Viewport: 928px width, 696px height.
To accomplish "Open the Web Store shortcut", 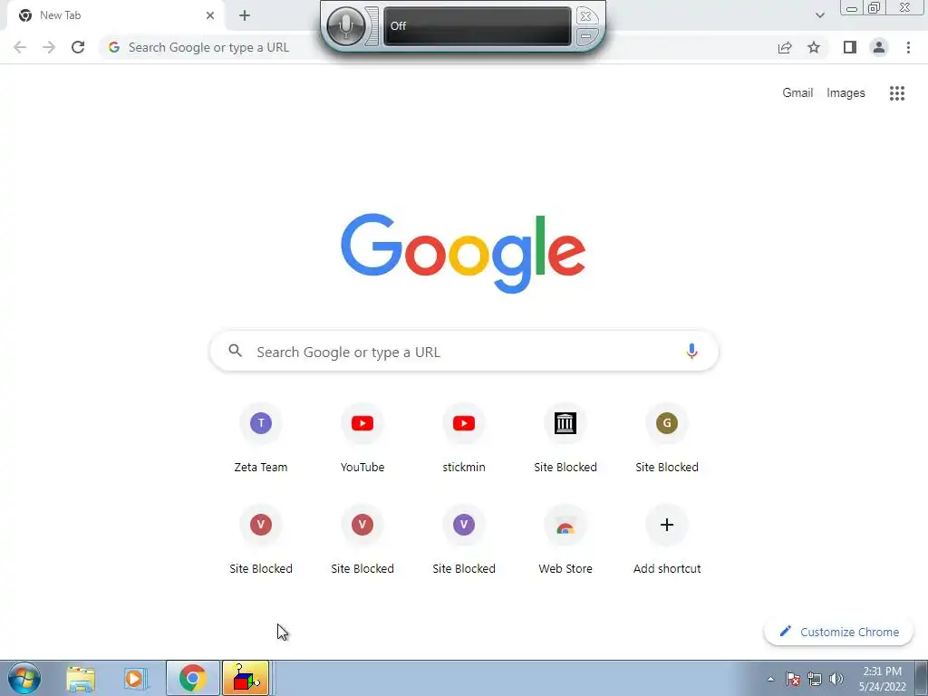I will 565,540.
